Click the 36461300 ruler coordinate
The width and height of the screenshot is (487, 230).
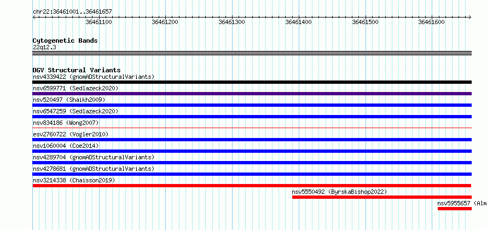coord(232,22)
